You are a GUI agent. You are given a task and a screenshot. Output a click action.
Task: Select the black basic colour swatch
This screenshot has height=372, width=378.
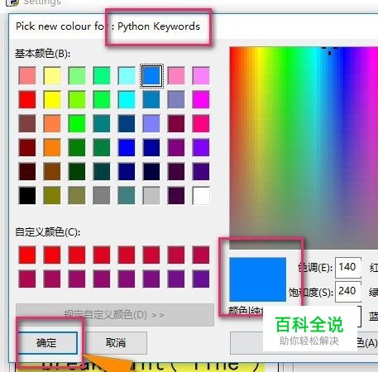click(x=27, y=195)
